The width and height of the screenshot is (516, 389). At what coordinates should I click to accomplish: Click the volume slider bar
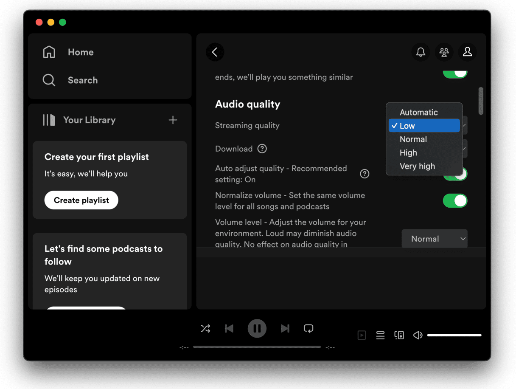(454, 335)
